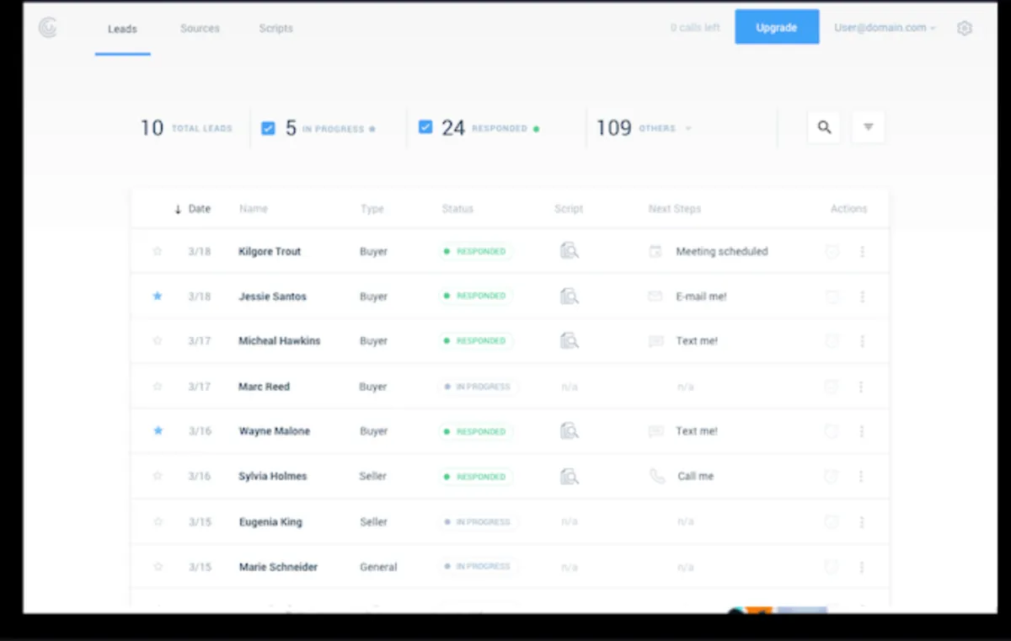This screenshot has height=641, width=1011.
Task: Star the Sylvia Holmes lead
Action: tap(157, 476)
